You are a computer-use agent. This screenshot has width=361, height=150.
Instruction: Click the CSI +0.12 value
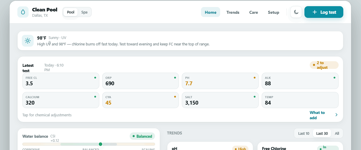point(55,138)
